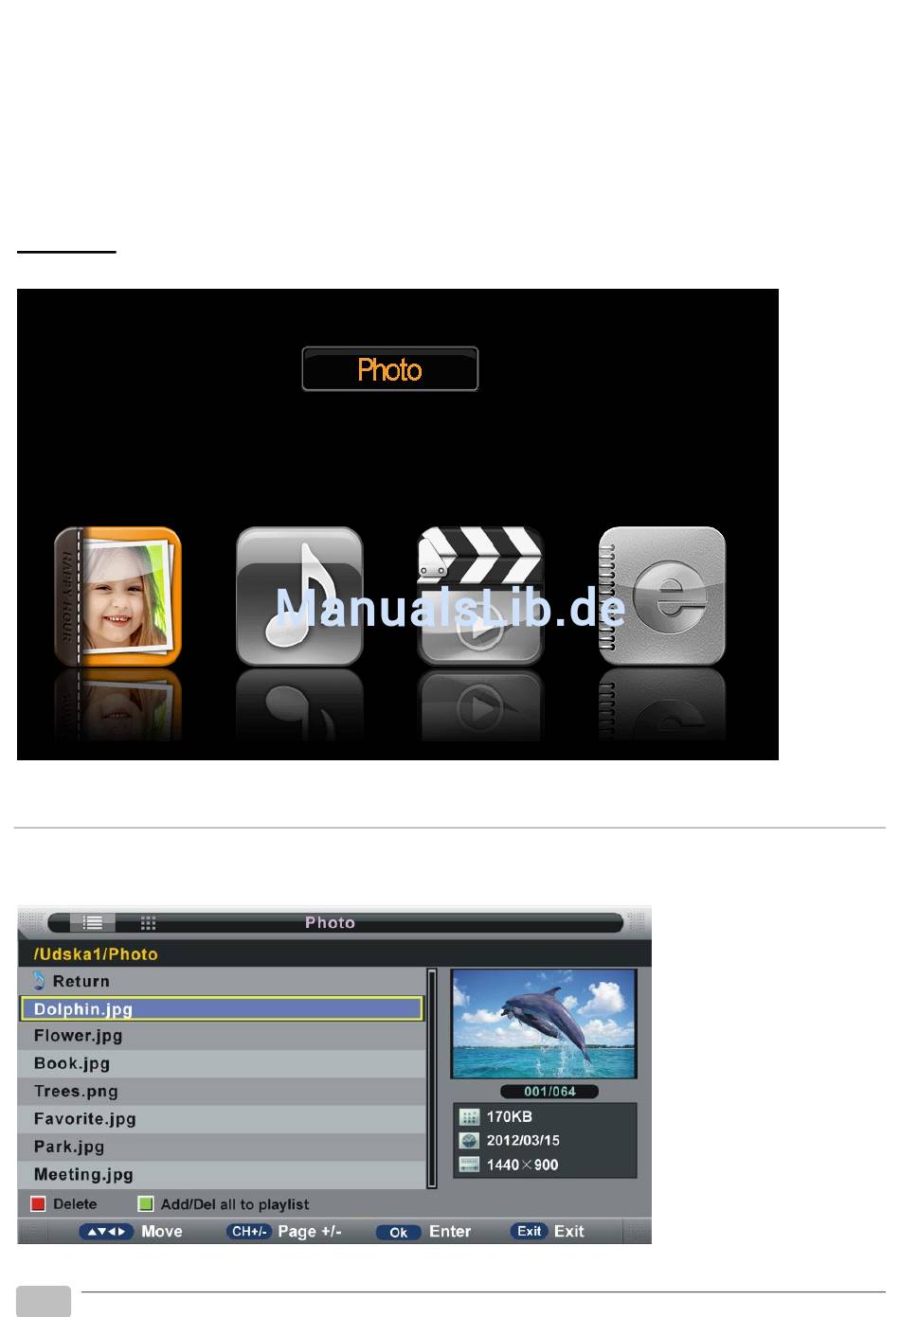Switch to list view icon
The height and width of the screenshot is (1317, 900).
[x=93, y=922]
